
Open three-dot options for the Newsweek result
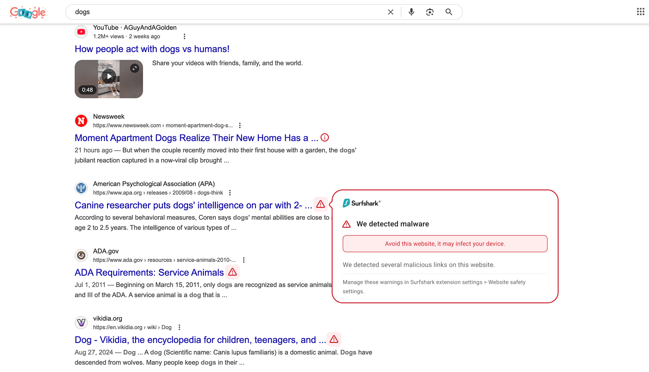239,125
